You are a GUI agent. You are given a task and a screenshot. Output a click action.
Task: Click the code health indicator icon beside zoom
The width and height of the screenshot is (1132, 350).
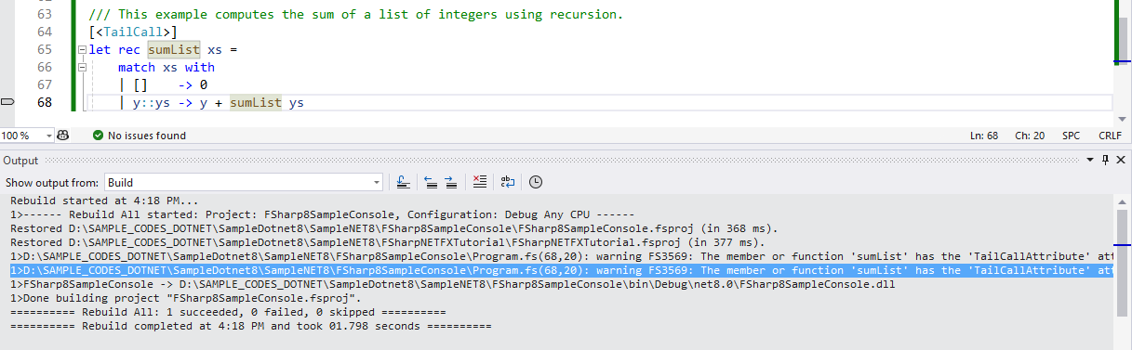tap(63, 136)
